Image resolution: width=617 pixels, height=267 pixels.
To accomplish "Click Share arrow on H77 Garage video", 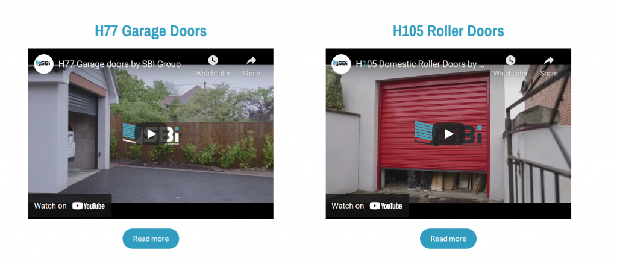I will click(251, 60).
